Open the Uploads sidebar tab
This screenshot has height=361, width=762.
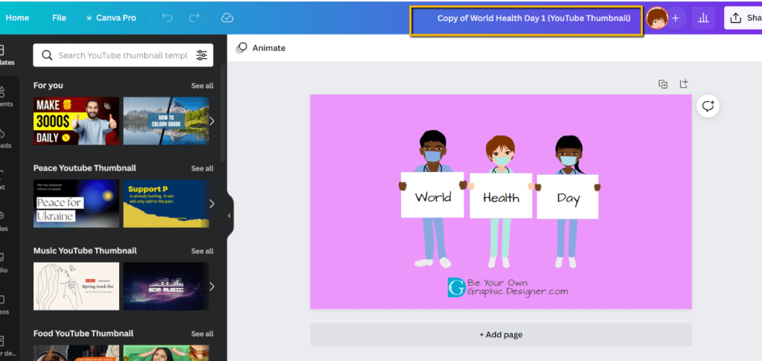pos(7,138)
